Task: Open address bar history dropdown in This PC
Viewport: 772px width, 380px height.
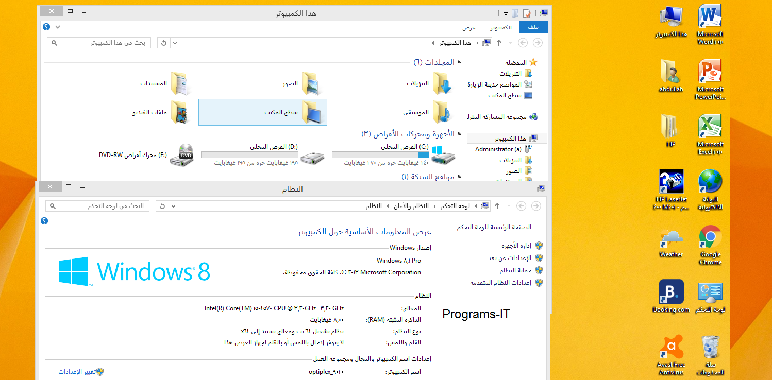Action: [175, 43]
